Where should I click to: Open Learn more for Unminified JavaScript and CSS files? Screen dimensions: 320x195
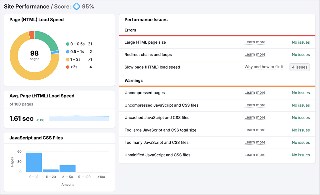[x=255, y=155]
